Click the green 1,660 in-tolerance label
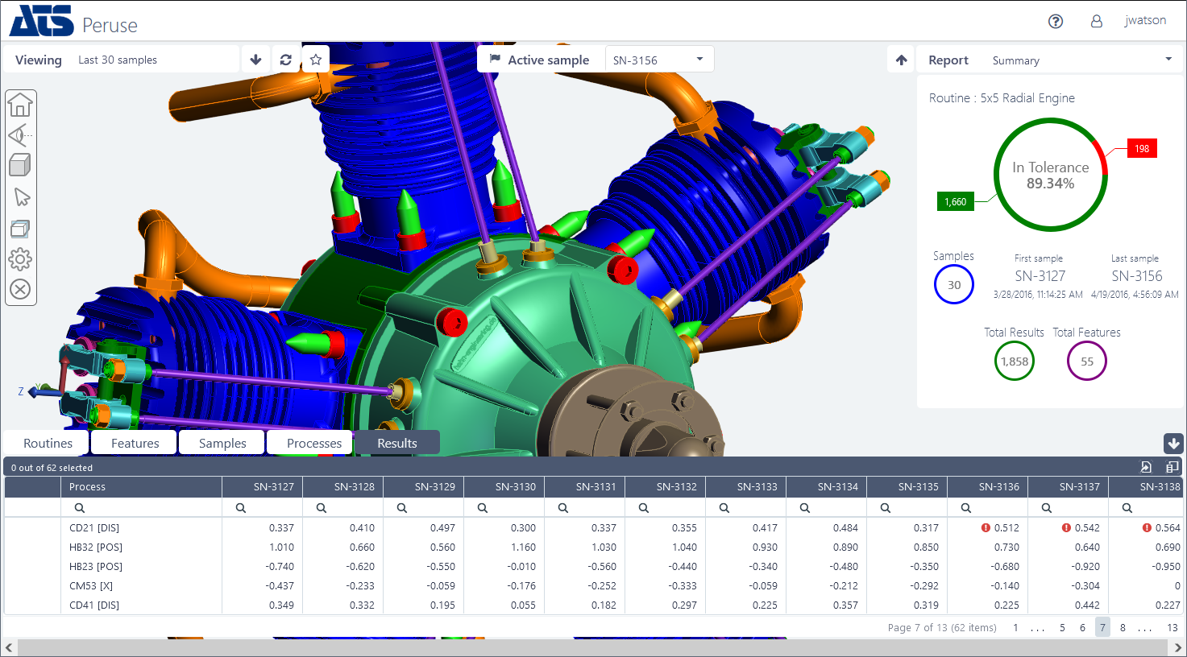This screenshot has width=1187, height=657. coord(955,201)
